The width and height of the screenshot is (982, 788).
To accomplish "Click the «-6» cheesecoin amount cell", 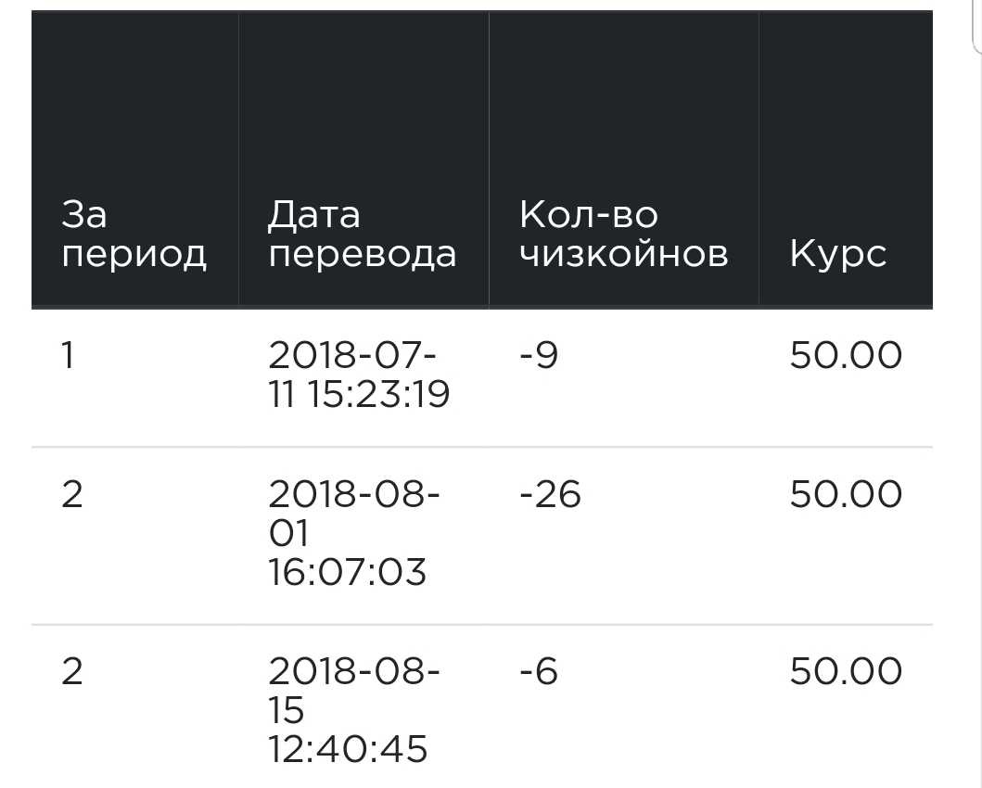I will coord(539,671).
